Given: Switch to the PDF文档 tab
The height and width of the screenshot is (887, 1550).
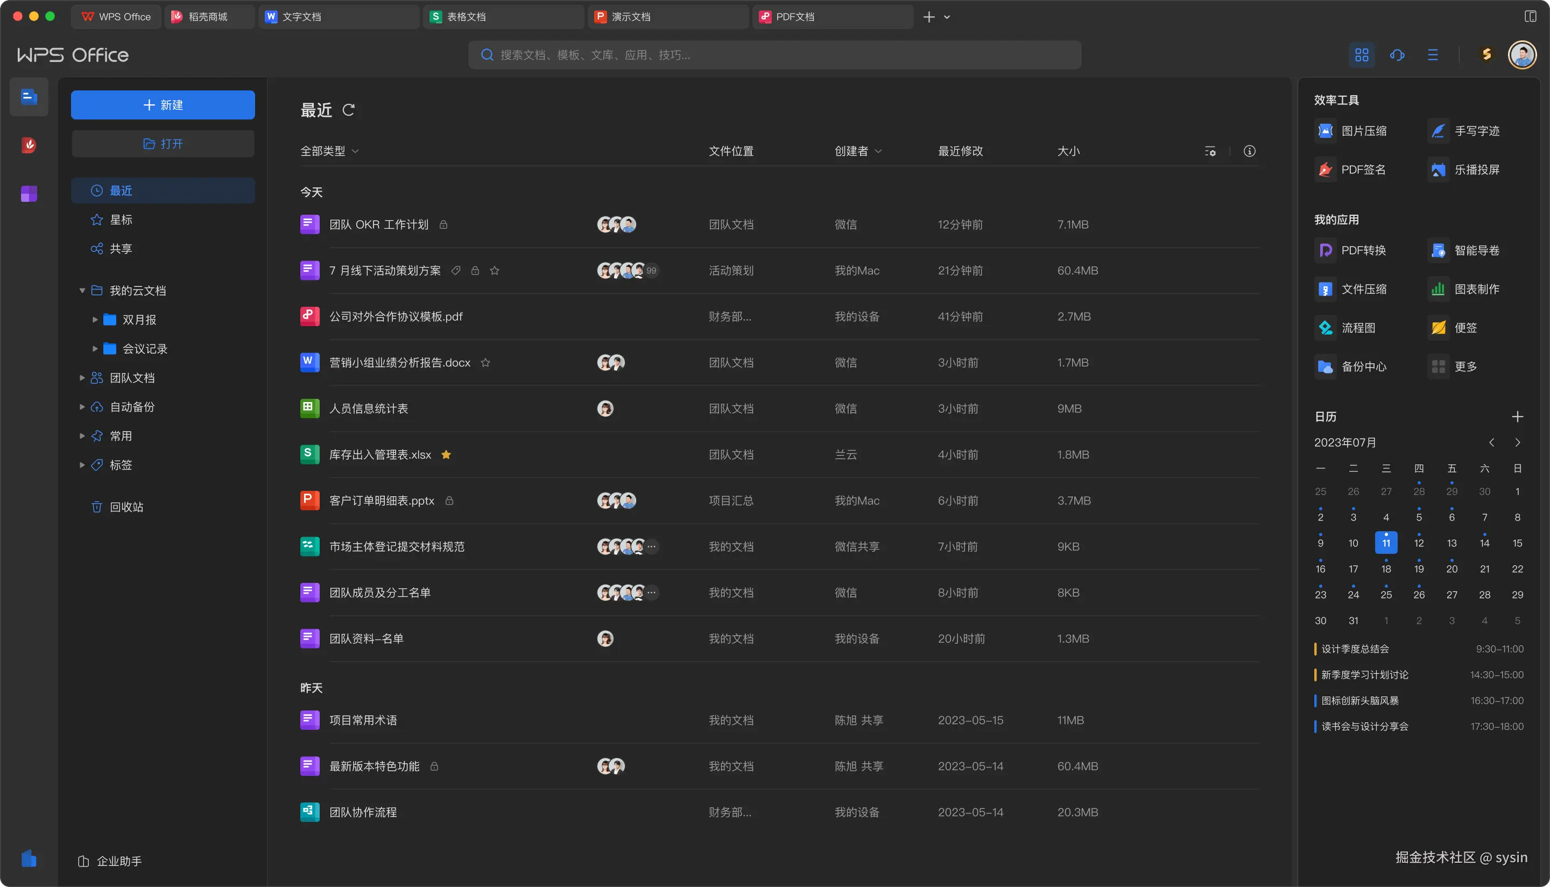Looking at the screenshot, I should click(795, 17).
